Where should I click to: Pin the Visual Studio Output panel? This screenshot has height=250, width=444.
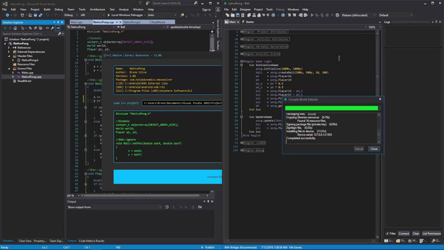208,201
